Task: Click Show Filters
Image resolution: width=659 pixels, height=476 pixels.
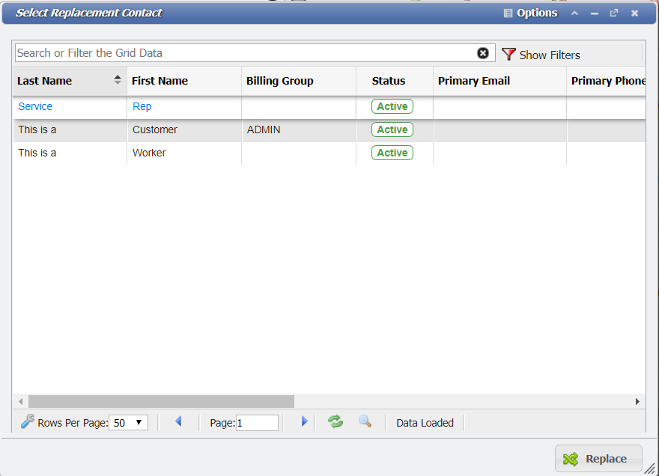Action: click(550, 54)
